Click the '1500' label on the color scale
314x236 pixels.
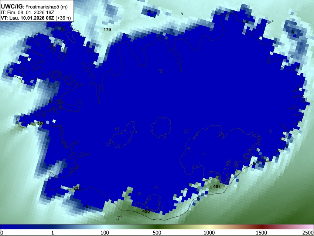262,233
